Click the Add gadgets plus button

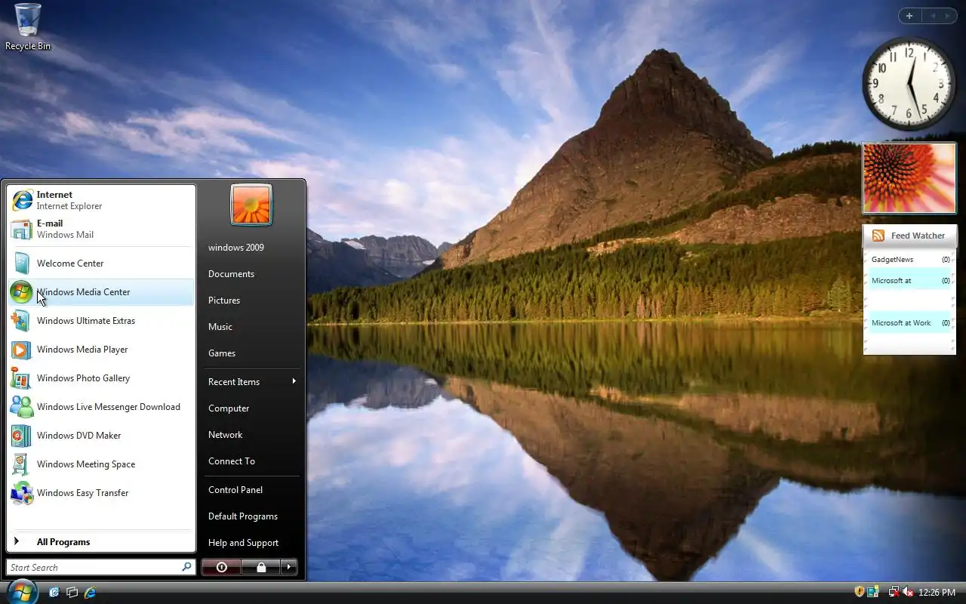coord(909,16)
